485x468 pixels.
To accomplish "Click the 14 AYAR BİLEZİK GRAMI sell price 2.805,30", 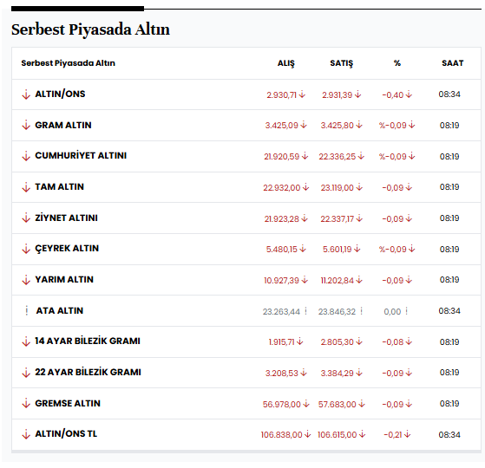I will pos(337,342).
